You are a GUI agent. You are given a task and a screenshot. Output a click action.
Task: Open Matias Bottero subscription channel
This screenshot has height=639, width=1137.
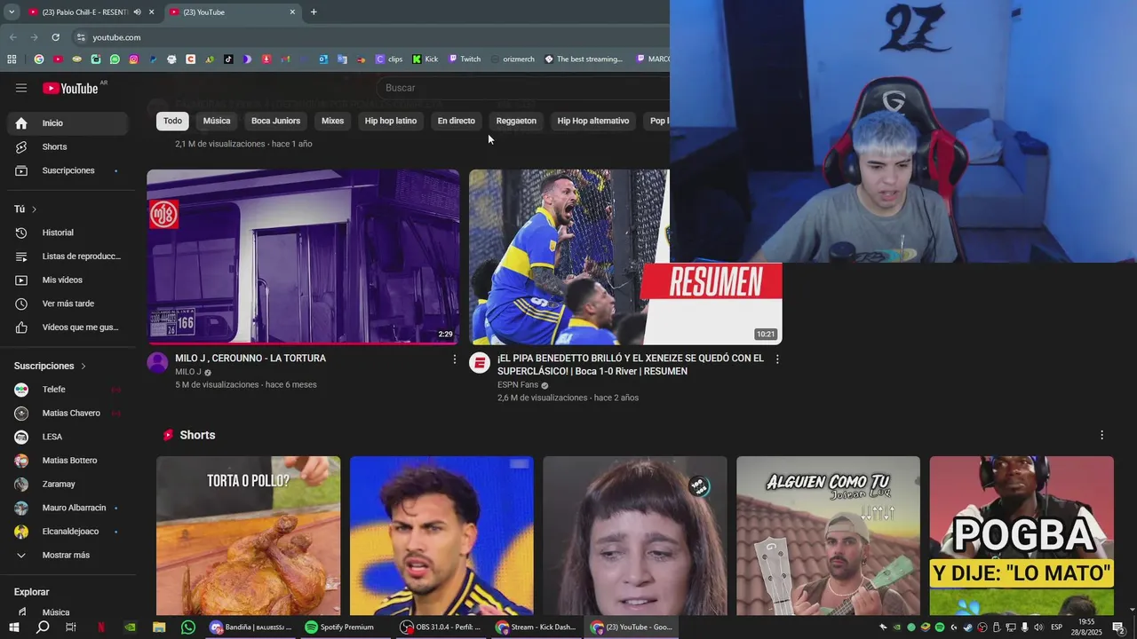[x=68, y=461]
